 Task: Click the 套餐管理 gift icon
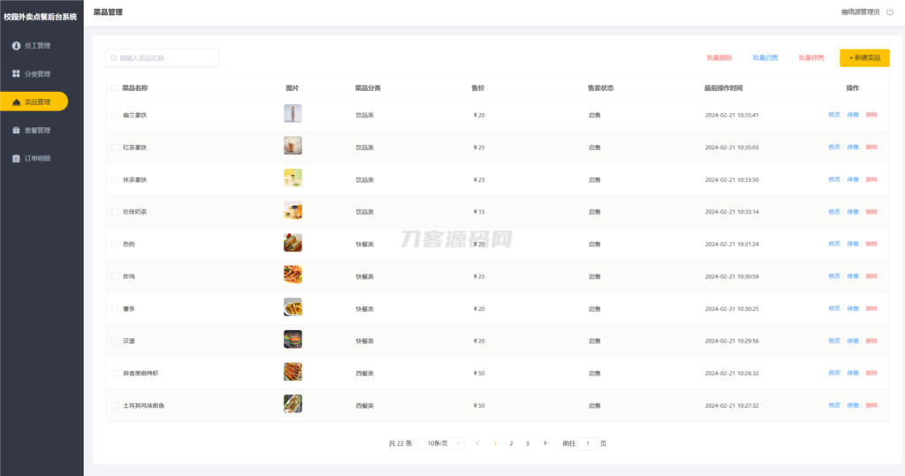(x=16, y=130)
